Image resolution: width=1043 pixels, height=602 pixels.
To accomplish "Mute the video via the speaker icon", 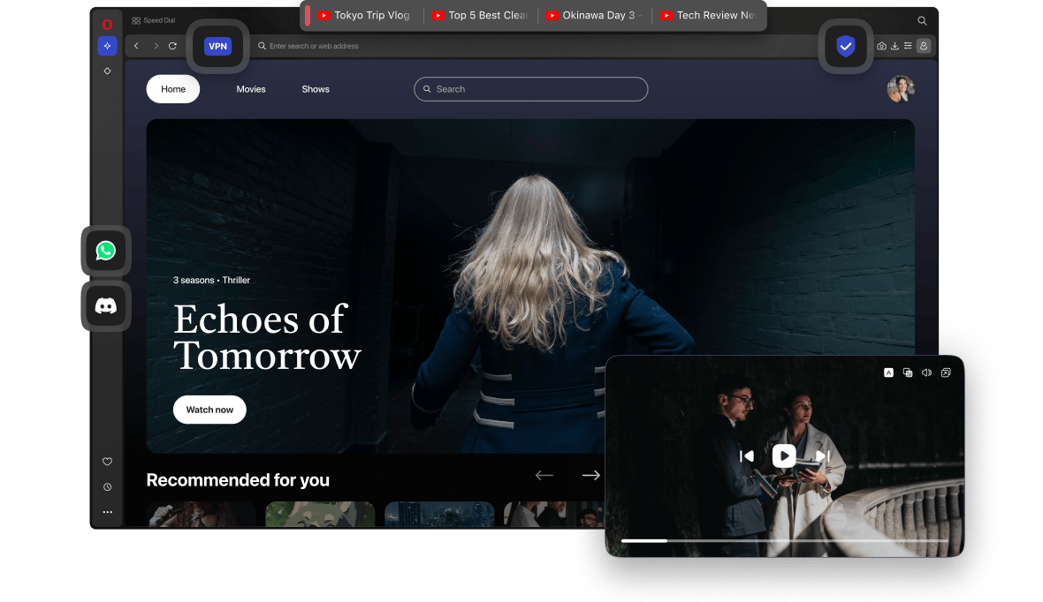I will click(926, 372).
